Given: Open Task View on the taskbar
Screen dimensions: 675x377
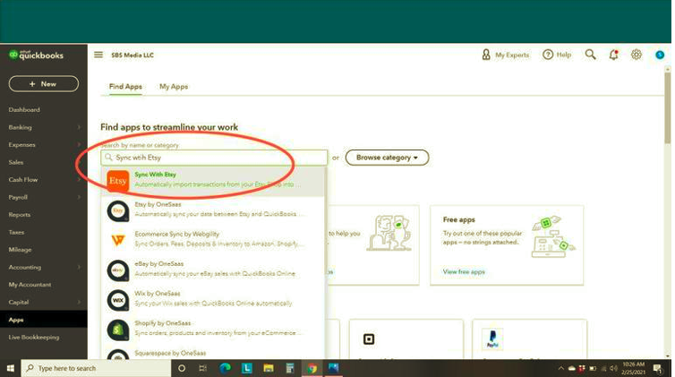Looking at the screenshot, I should tap(202, 368).
